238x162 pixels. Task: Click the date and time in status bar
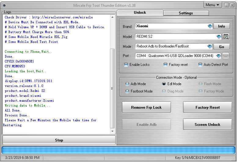[22, 158]
